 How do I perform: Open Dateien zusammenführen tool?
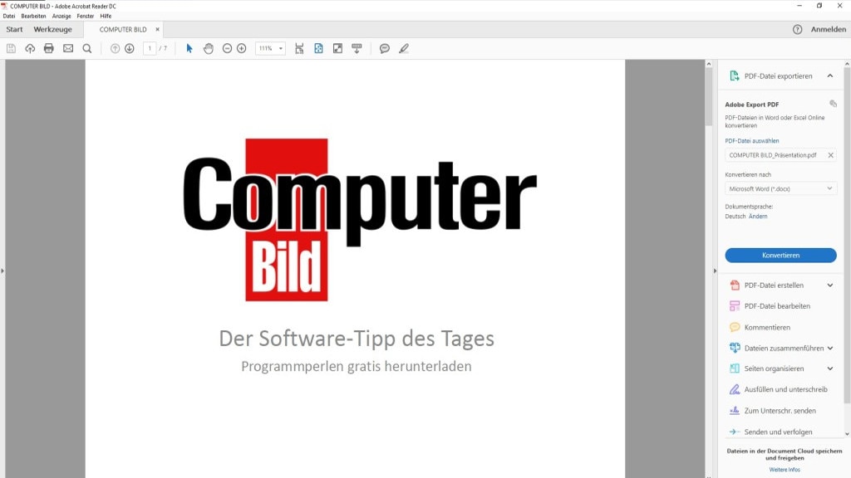tap(778, 348)
